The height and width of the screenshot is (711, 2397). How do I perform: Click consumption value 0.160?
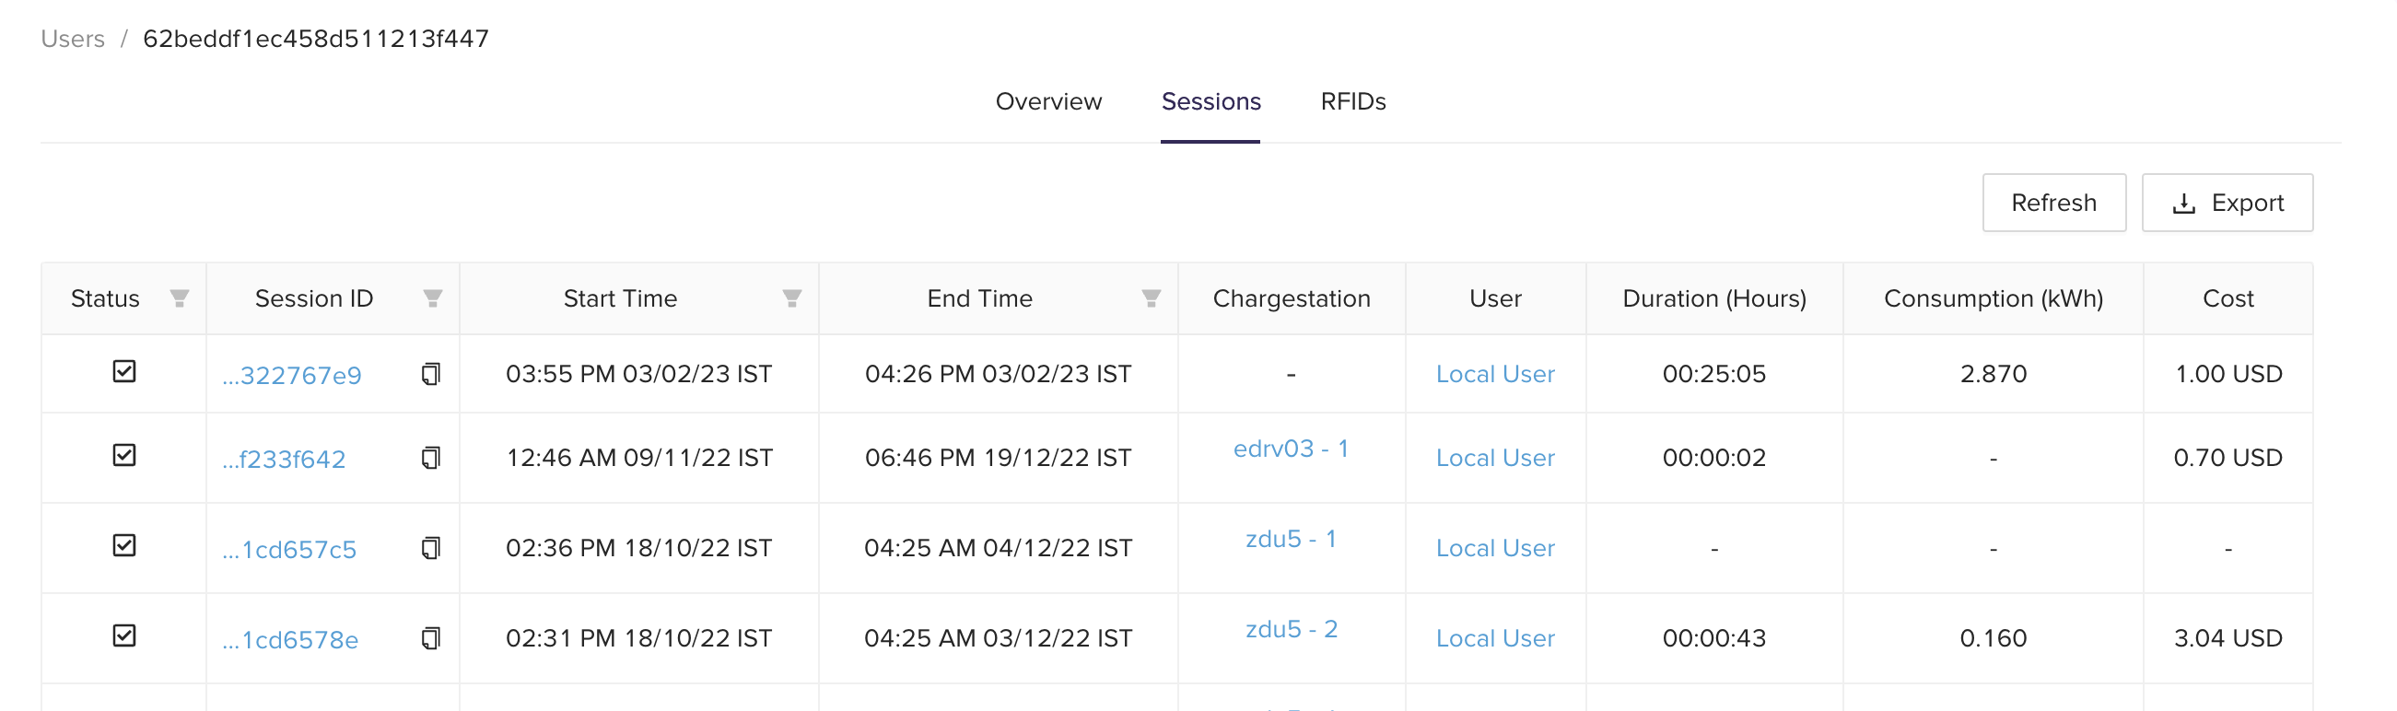[x=1994, y=638]
